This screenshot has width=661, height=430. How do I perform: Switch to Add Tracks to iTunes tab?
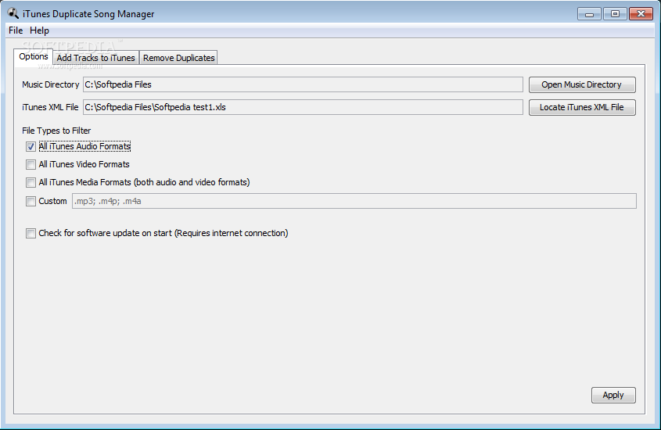(95, 58)
